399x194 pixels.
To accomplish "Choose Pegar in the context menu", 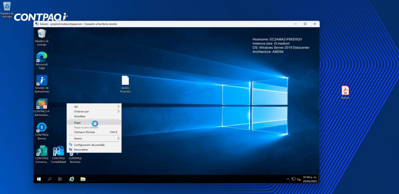I will point(78,123).
